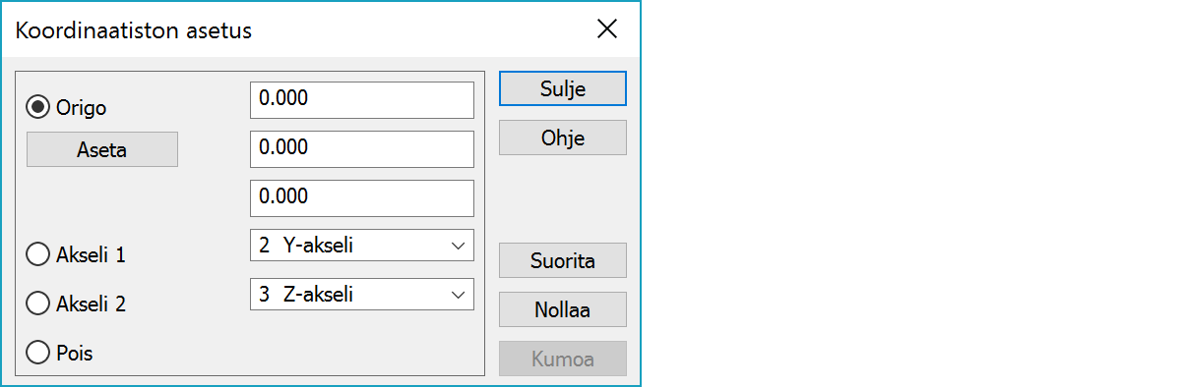Open the 3 Z-akseli combo box
The image size is (1181, 387).
tap(362, 295)
